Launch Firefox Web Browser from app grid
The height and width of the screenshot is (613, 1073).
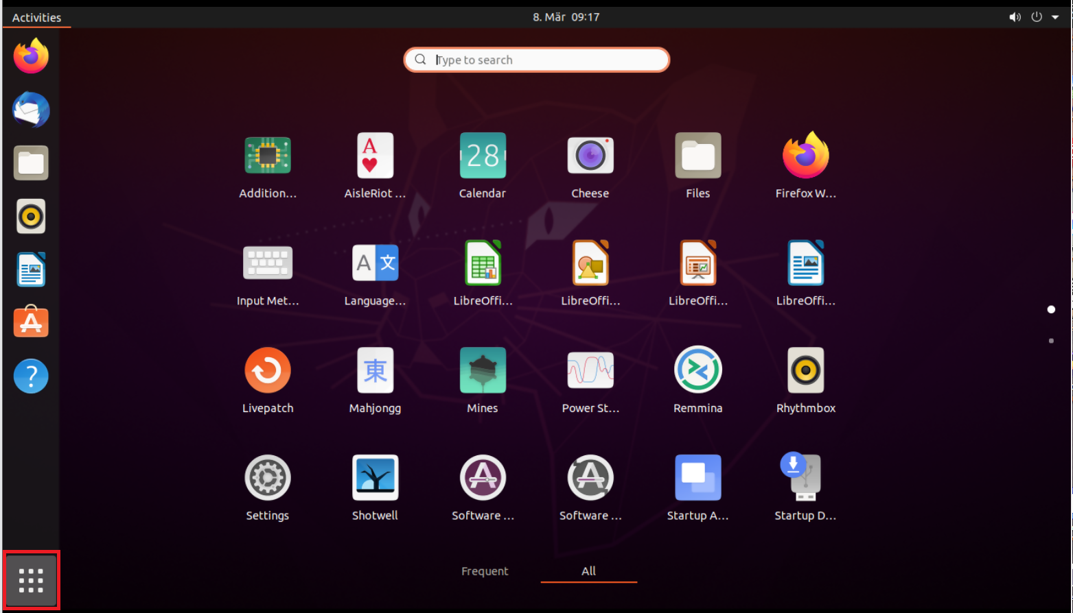pos(806,156)
